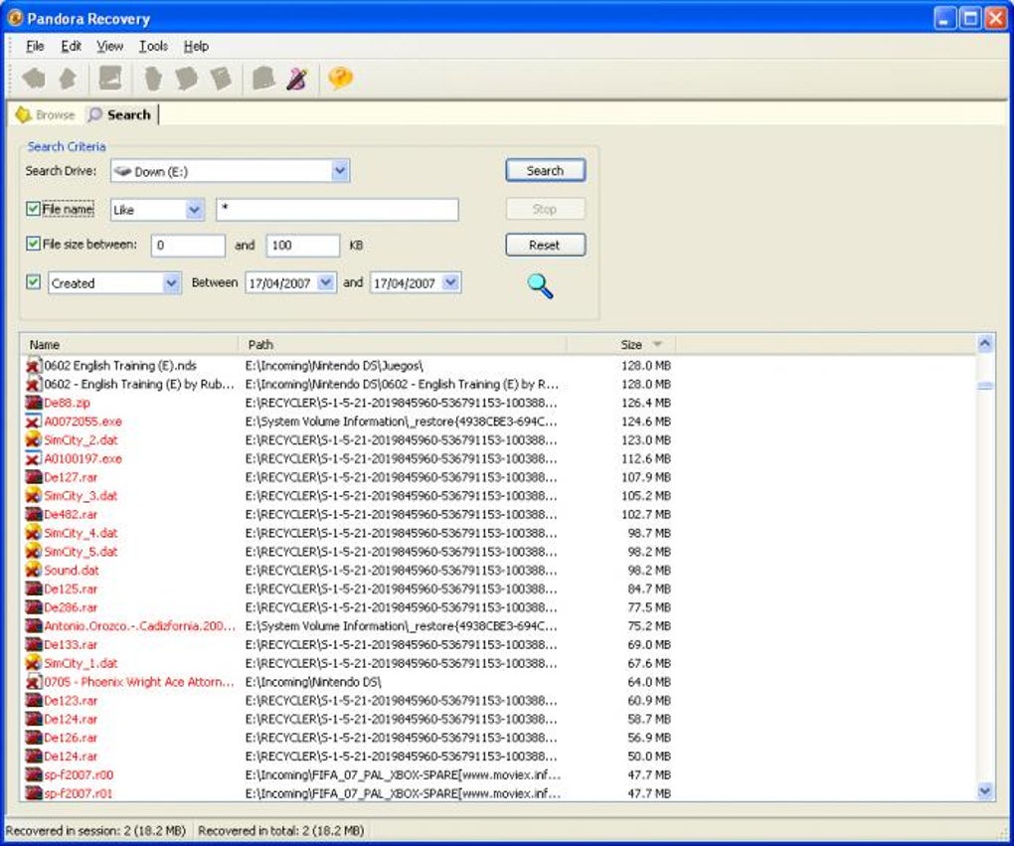Image resolution: width=1014 pixels, height=846 pixels.
Task: Click the magnifying glass icon under Reset
Action: (x=540, y=286)
